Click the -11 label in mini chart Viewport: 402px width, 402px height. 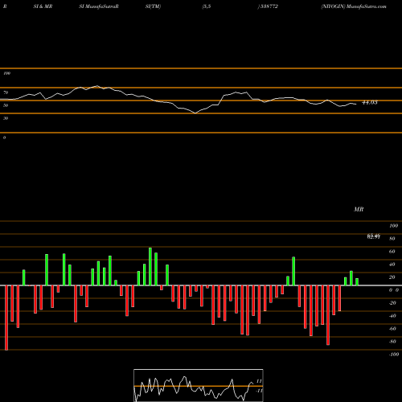pos(259,391)
